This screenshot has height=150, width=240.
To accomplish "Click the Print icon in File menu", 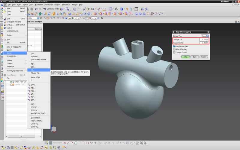I will pos(4,40).
